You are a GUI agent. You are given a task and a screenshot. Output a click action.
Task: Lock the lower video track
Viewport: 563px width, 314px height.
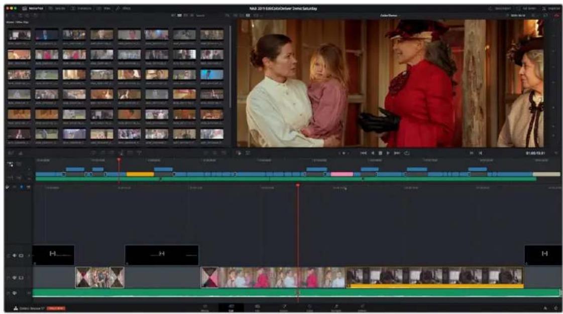tap(9, 277)
